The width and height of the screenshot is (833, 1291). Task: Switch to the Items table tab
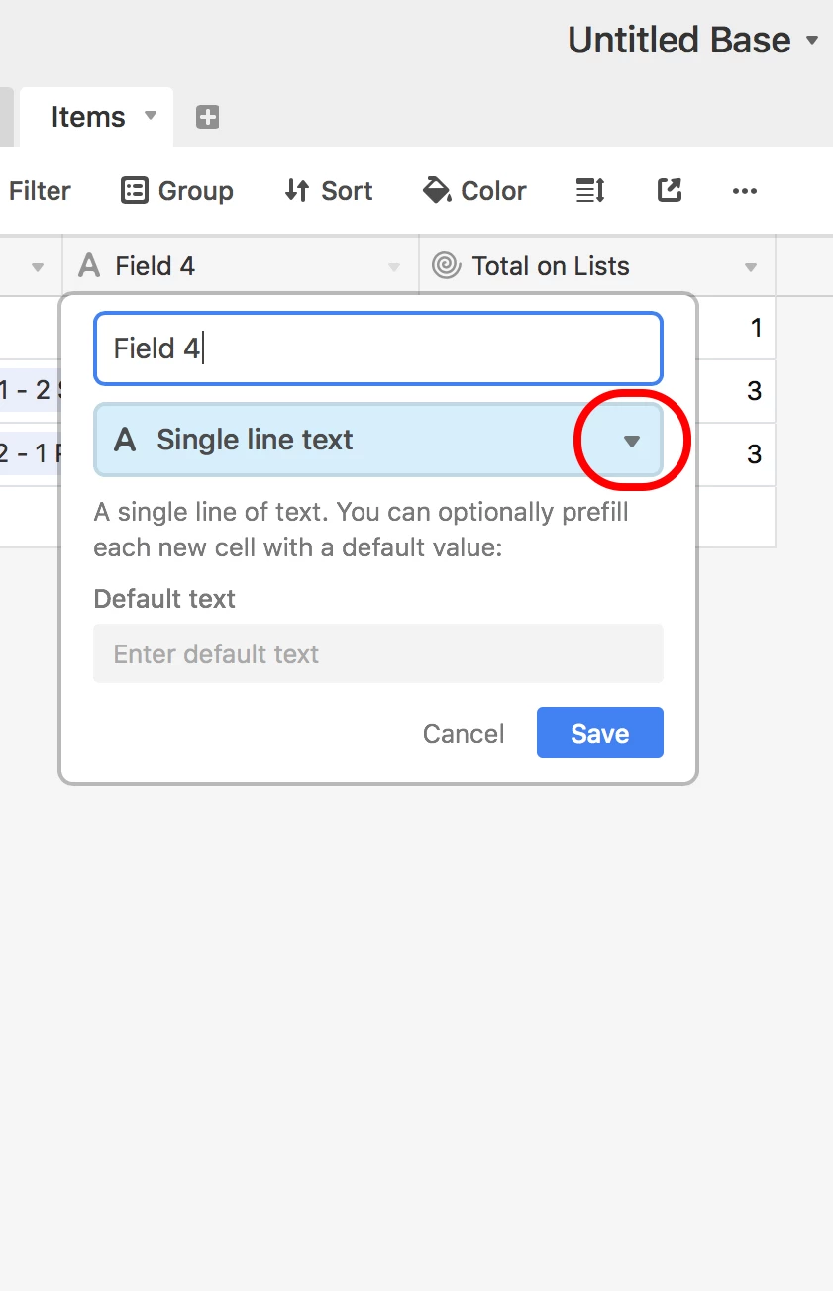coord(88,117)
